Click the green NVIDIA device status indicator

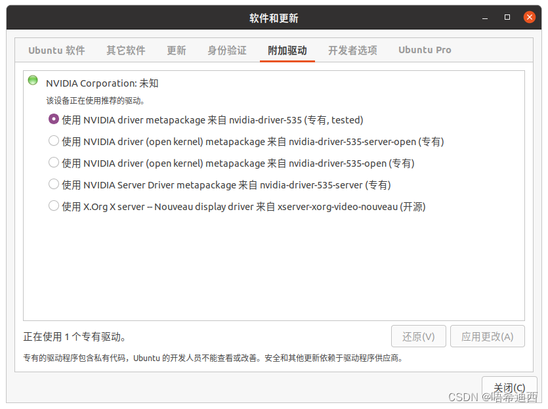pos(33,80)
